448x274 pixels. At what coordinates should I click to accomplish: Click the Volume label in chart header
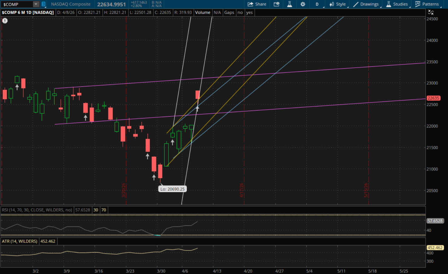202,12
